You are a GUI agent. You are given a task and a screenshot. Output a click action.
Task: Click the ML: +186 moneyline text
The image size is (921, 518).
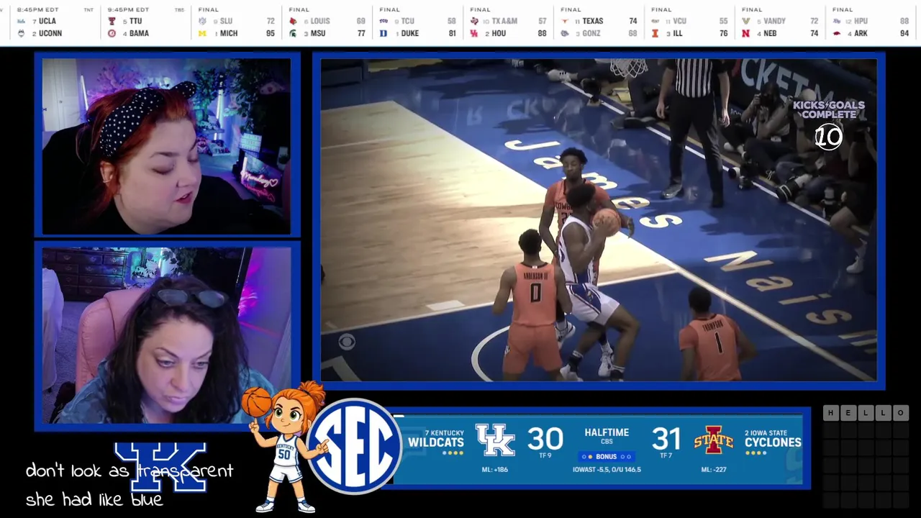[x=494, y=470]
